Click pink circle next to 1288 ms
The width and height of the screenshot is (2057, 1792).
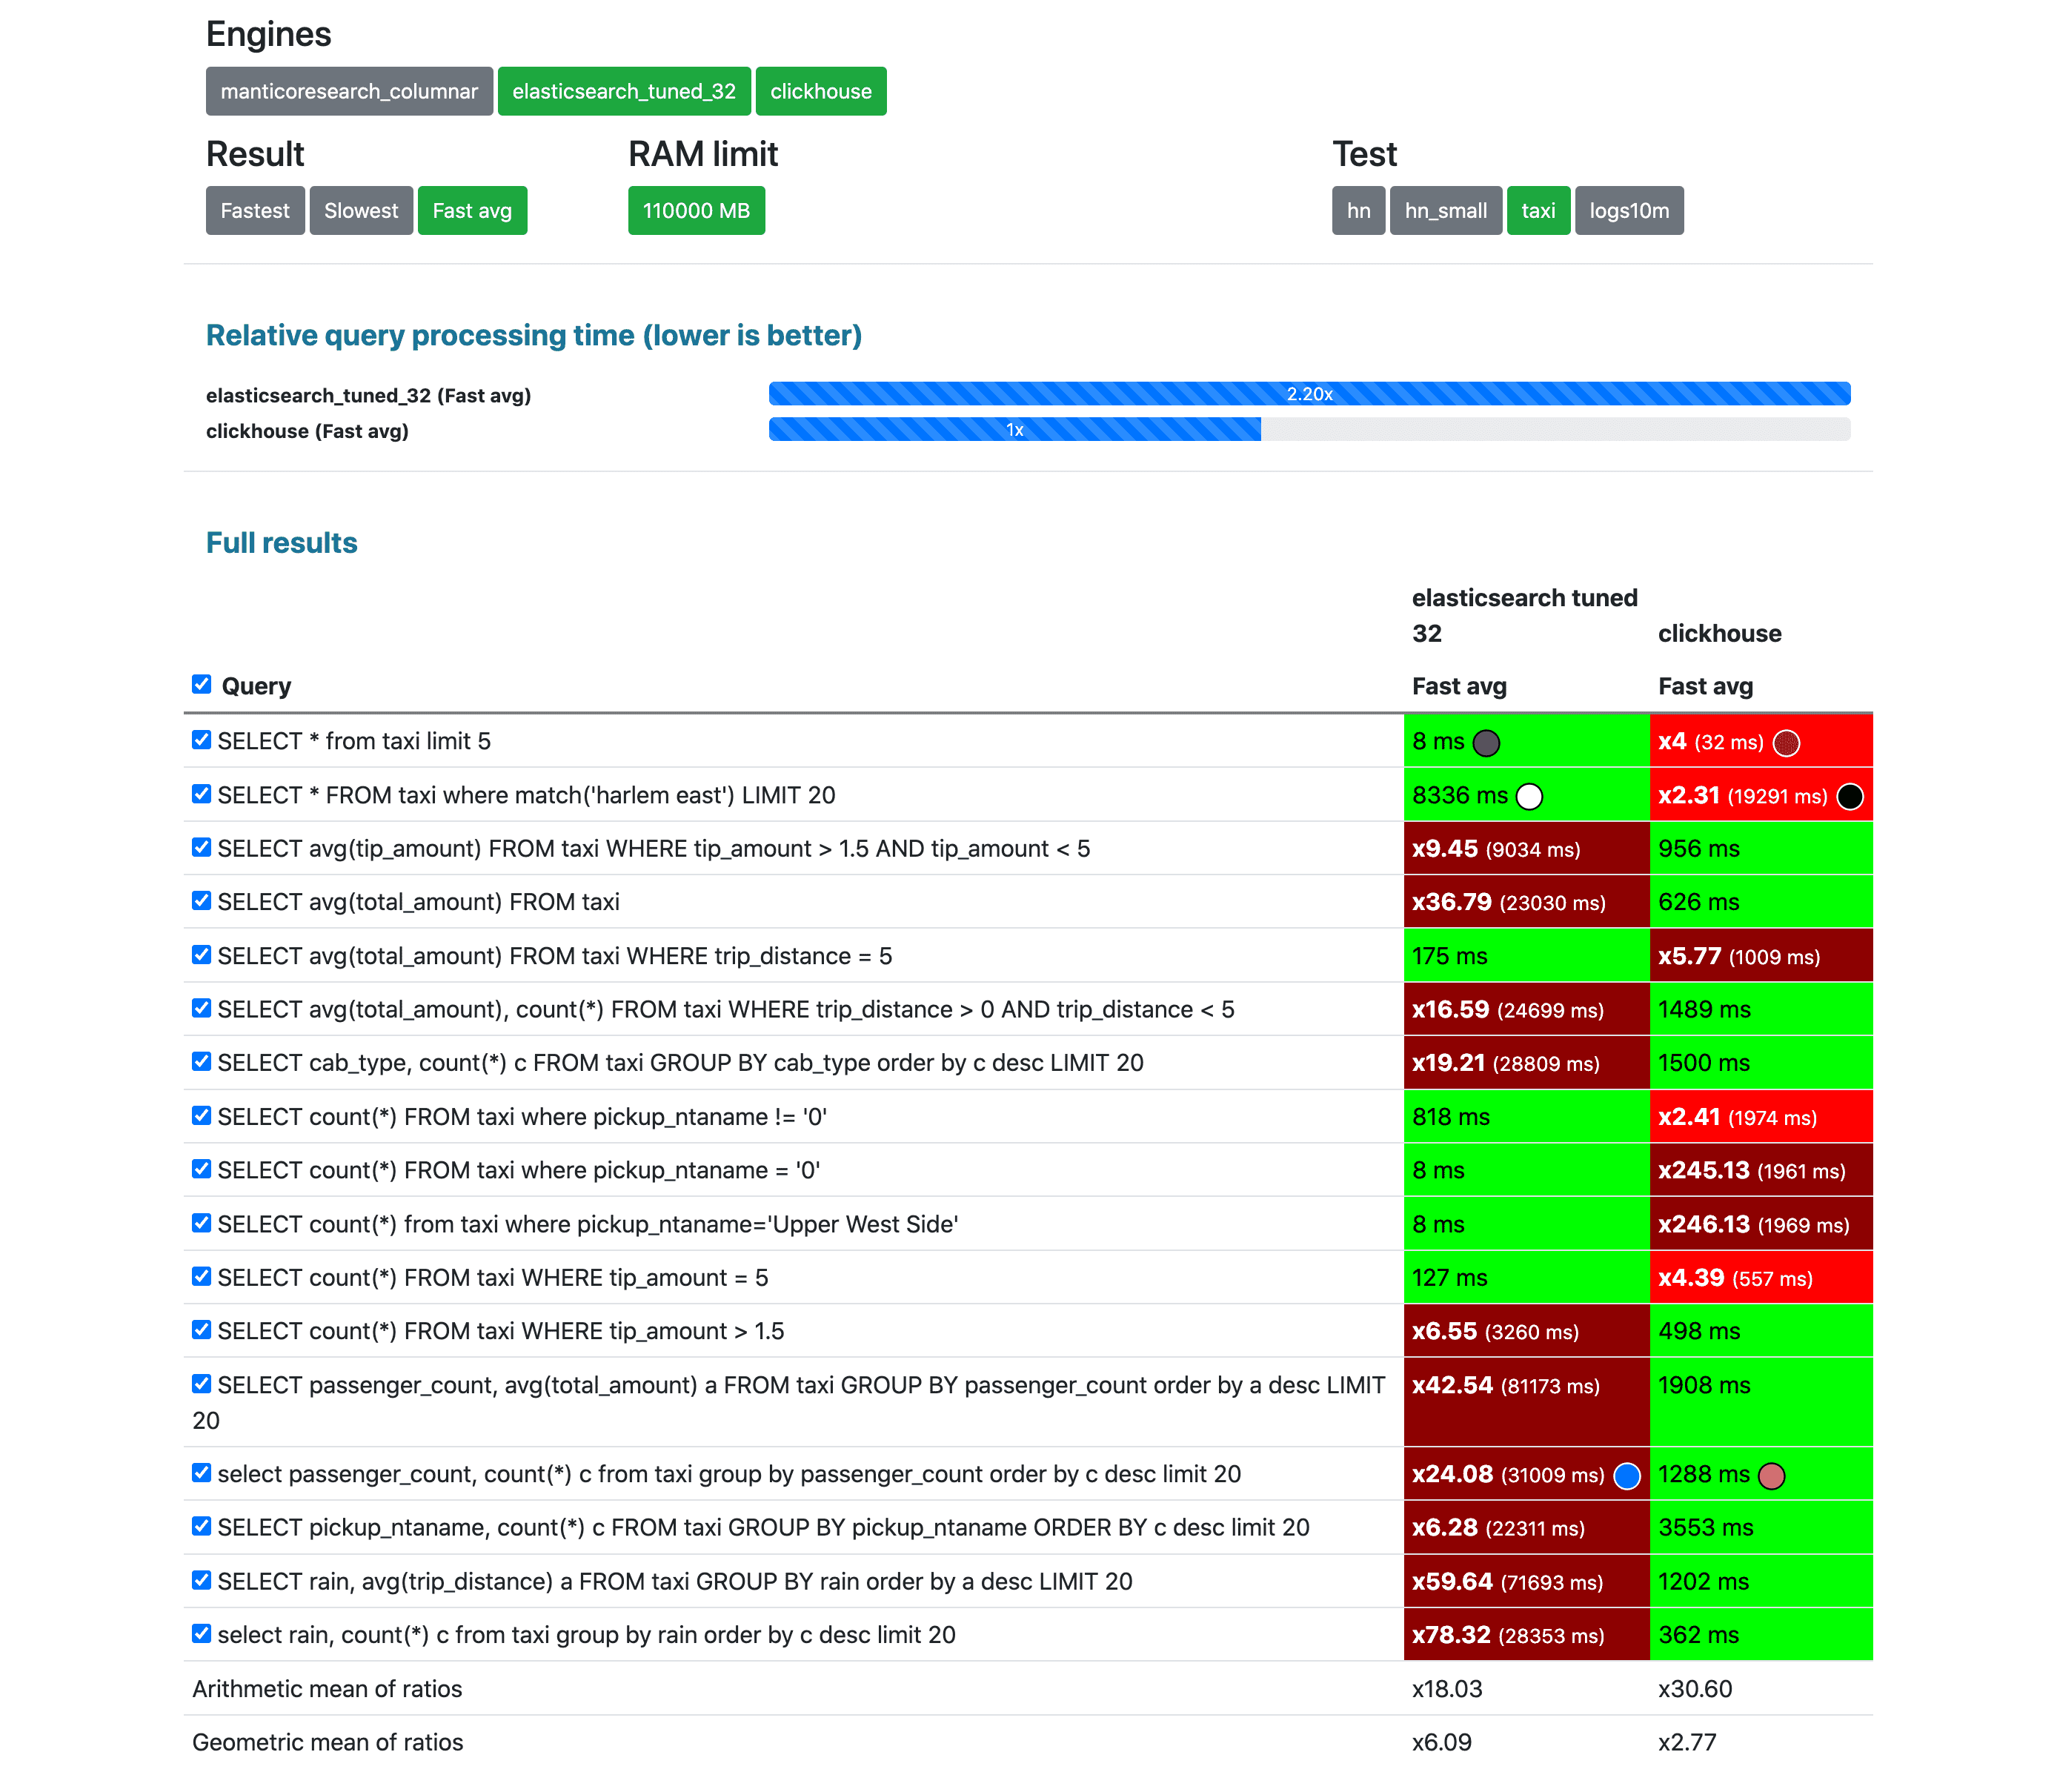coord(1771,1475)
